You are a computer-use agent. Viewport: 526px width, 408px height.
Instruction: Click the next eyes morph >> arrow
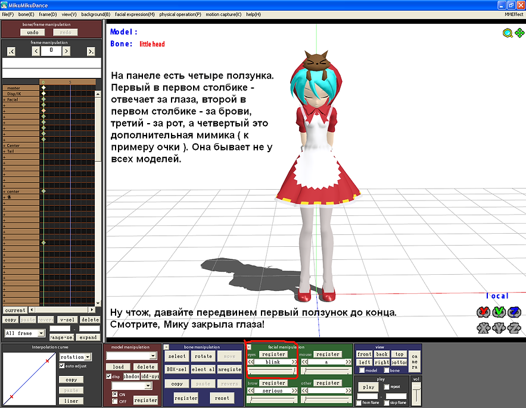[294, 362]
